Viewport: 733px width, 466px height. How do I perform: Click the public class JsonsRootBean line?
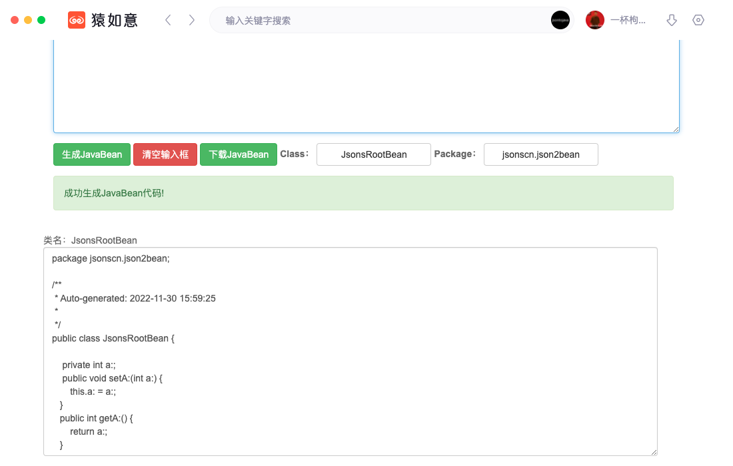pos(113,339)
